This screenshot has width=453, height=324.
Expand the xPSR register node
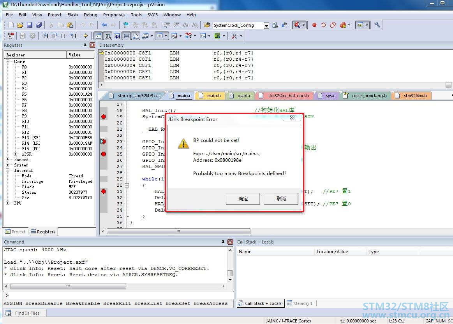(15, 154)
